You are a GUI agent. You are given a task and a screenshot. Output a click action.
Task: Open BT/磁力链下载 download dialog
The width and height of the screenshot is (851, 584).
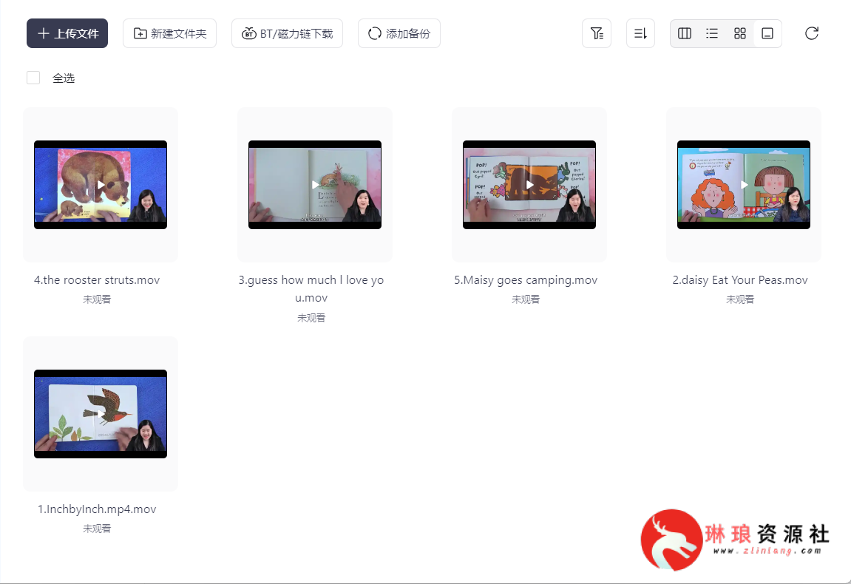point(287,34)
